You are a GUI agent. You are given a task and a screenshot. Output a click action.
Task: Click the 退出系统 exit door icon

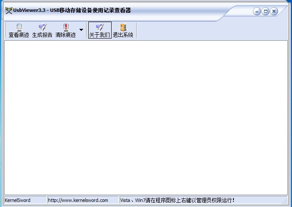(123, 27)
